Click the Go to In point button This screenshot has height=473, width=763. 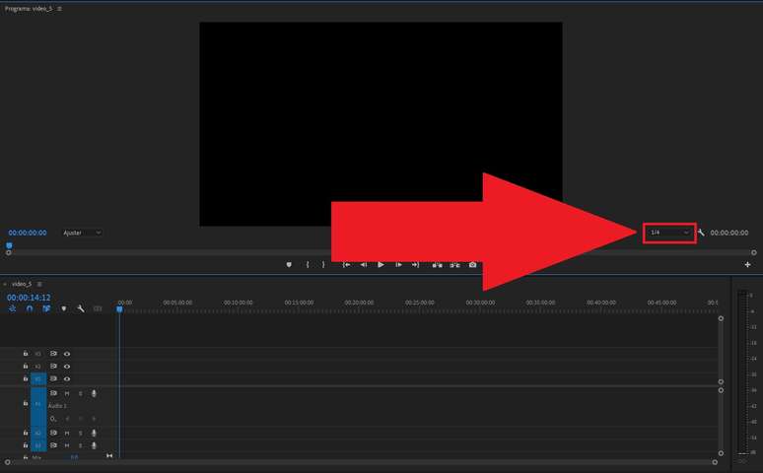[x=346, y=265]
